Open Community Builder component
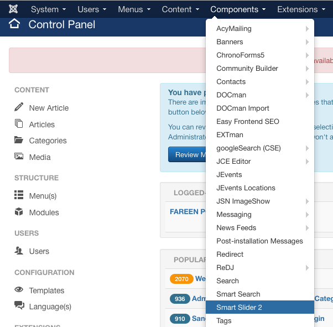This screenshot has width=333, height=327. click(x=260, y=69)
